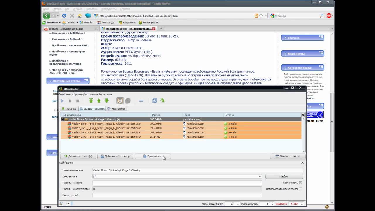The width and height of the screenshot is (375, 211).
Task: Open new tab with plus button in Firefox
Action: pyautogui.click(x=161, y=29)
